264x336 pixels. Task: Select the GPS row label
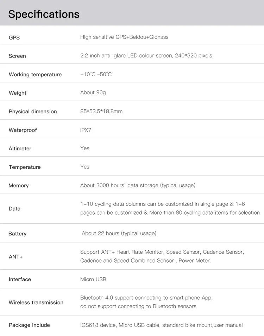pyautogui.click(x=14, y=37)
